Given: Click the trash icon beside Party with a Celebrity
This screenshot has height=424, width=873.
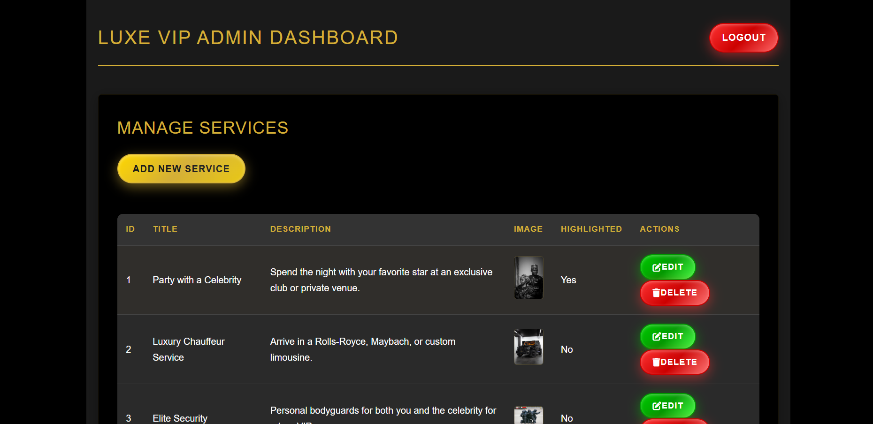Looking at the screenshot, I should tap(656, 293).
